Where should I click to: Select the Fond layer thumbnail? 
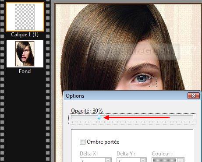click(x=25, y=53)
